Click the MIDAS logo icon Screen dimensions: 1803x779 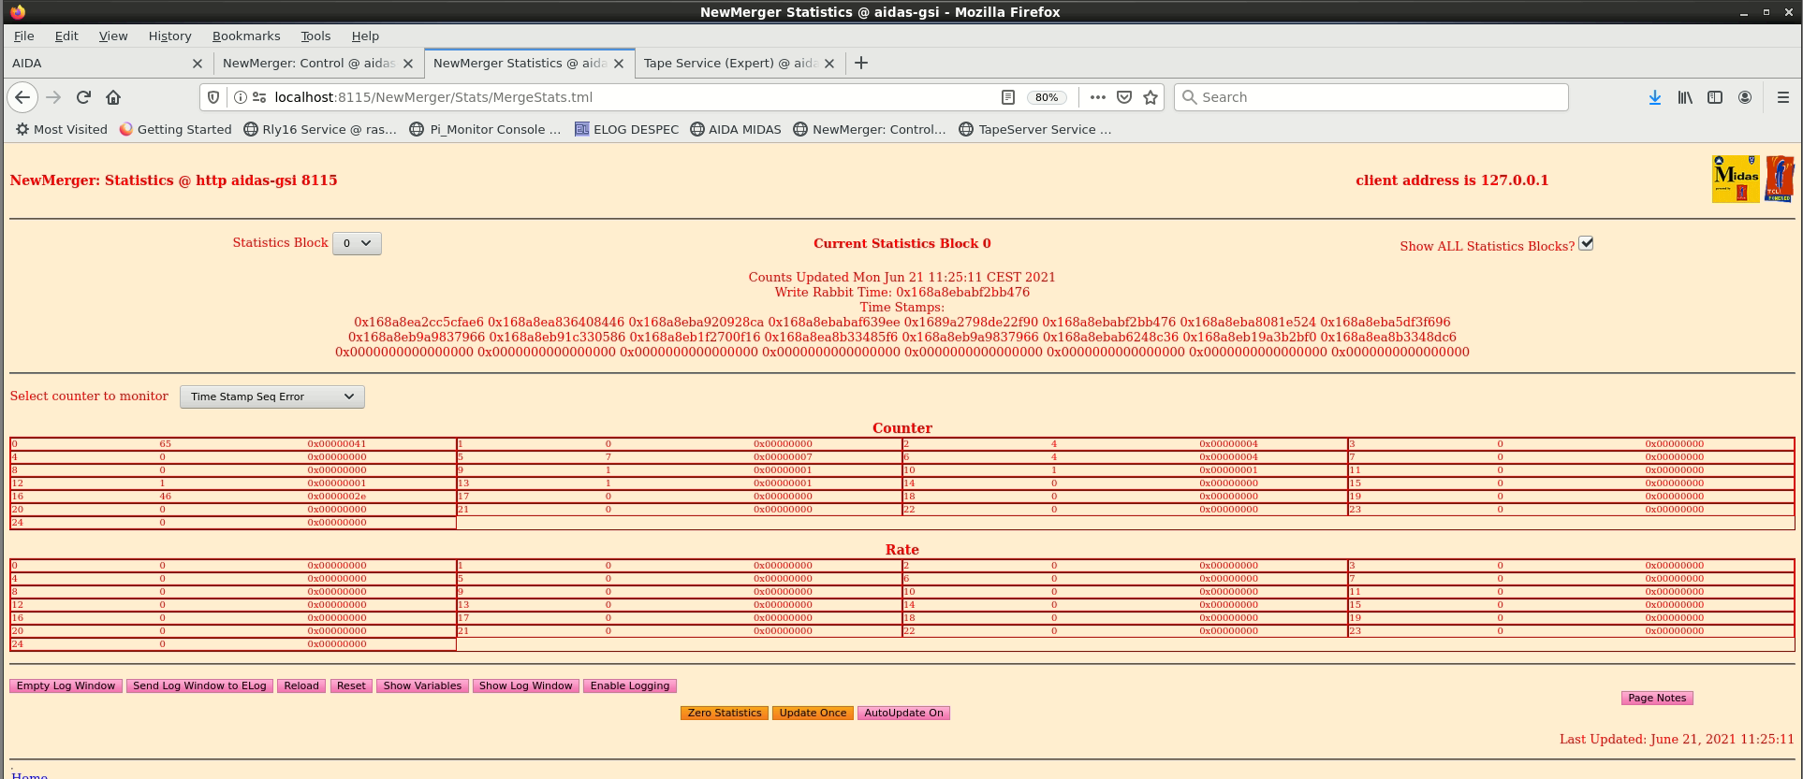pyautogui.click(x=1735, y=179)
